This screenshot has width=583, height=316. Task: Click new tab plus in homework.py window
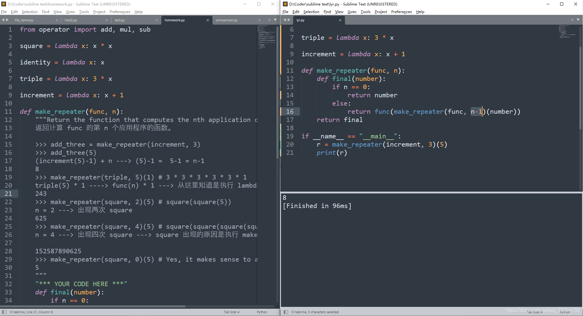(x=269, y=20)
